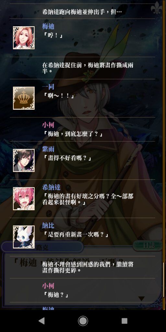The width and height of the screenshot is (166, 332).
Task: Tap Android recent apps square button
Action: tap(124, 321)
